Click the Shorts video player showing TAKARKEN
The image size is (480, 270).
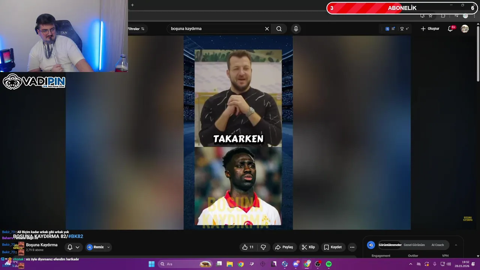coord(238,133)
